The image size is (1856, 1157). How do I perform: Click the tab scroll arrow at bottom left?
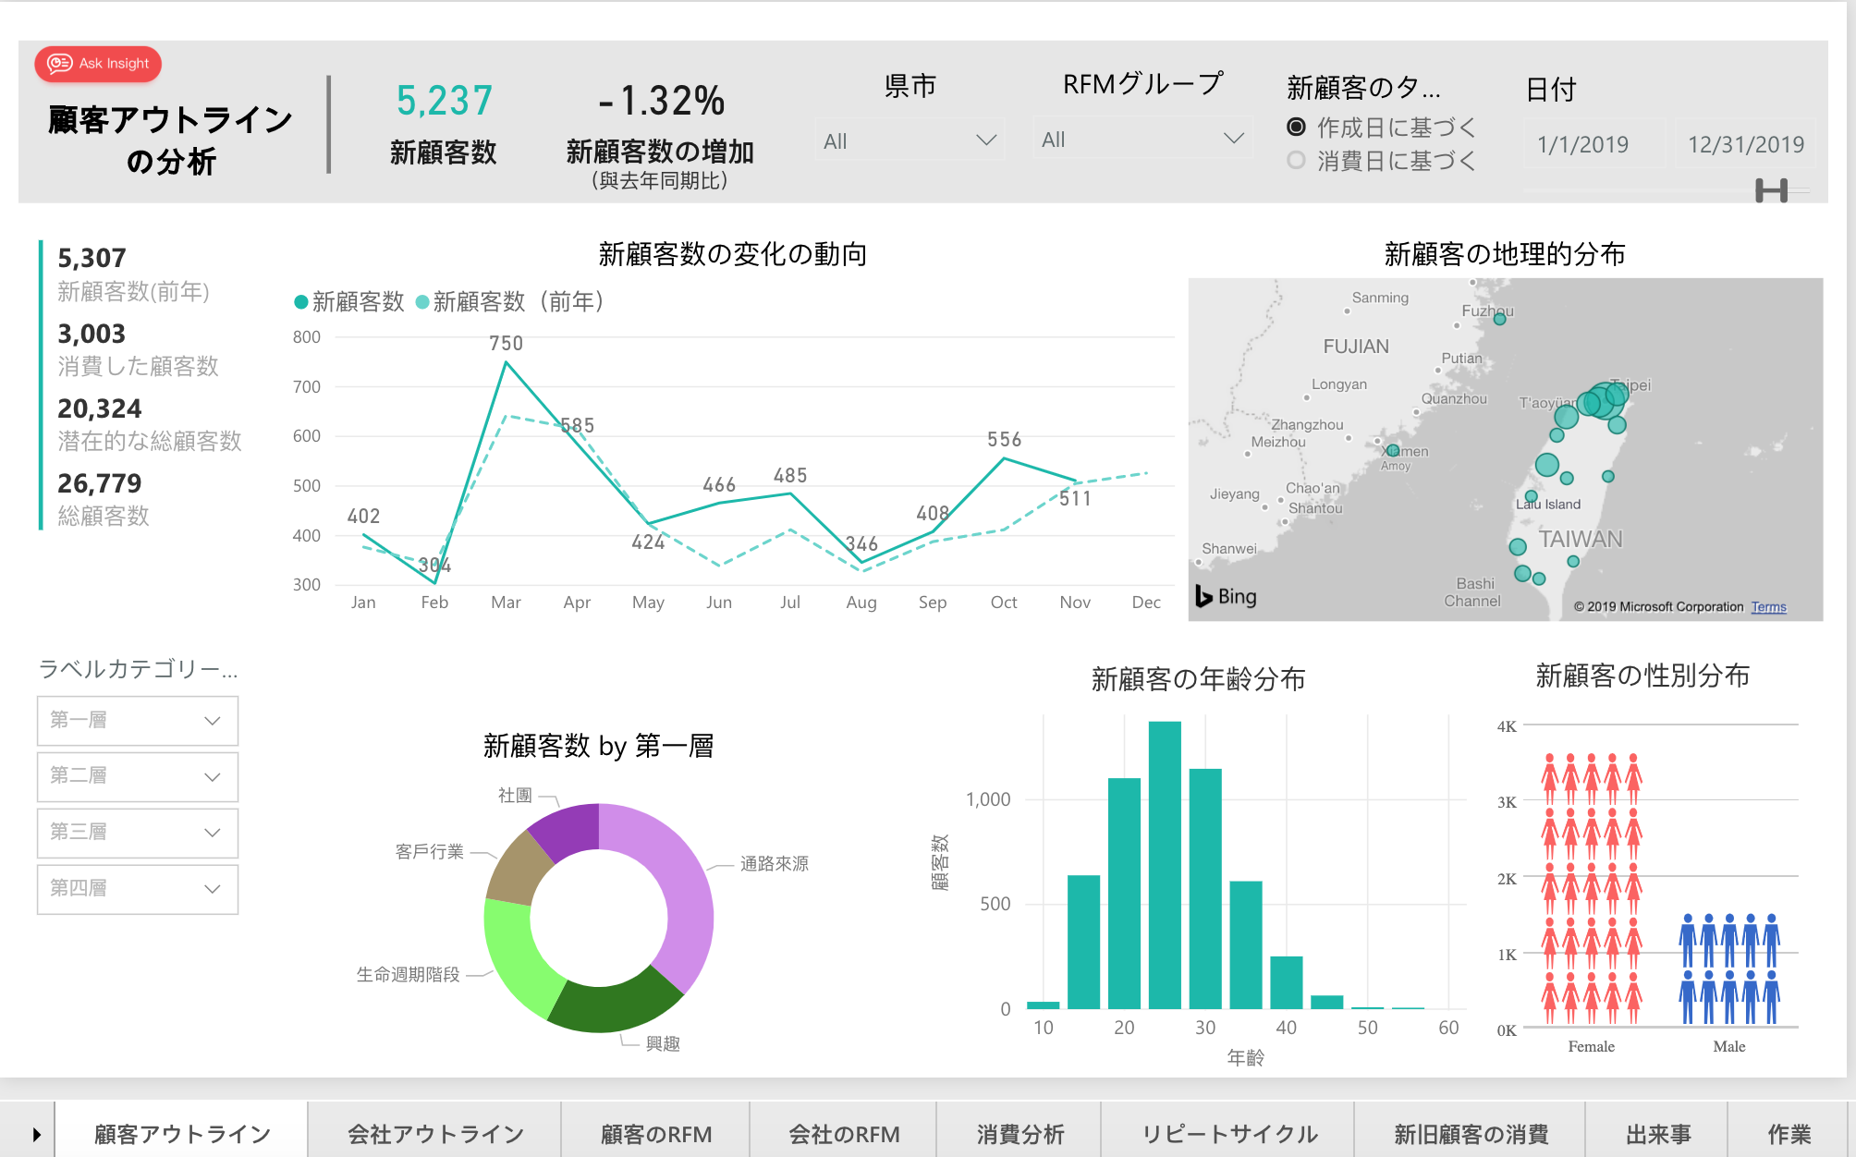coord(36,1134)
